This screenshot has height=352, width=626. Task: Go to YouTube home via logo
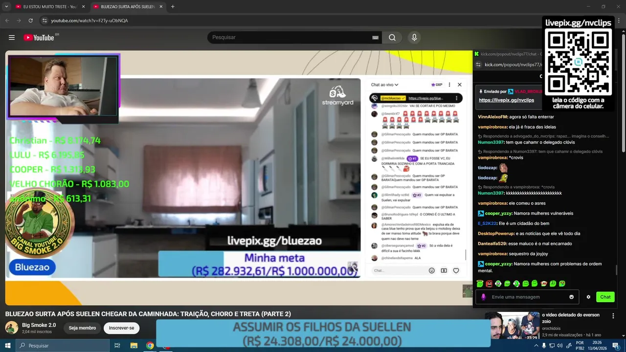pos(39,38)
